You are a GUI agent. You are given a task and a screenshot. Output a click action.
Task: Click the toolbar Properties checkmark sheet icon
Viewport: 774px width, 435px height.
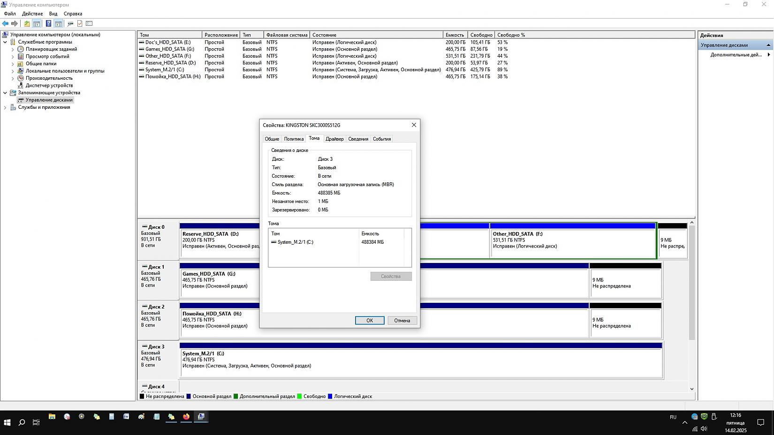pyautogui.click(x=80, y=23)
